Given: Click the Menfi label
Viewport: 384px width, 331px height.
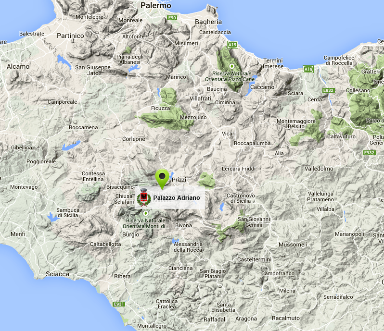Looking at the screenshot, I should pyautogui.click(x=18, y=234).
